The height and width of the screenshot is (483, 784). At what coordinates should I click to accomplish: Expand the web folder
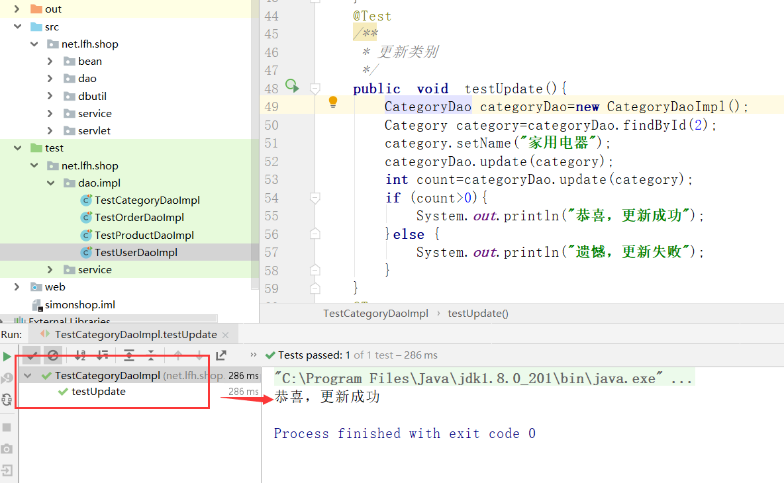(x=17, y=286)
